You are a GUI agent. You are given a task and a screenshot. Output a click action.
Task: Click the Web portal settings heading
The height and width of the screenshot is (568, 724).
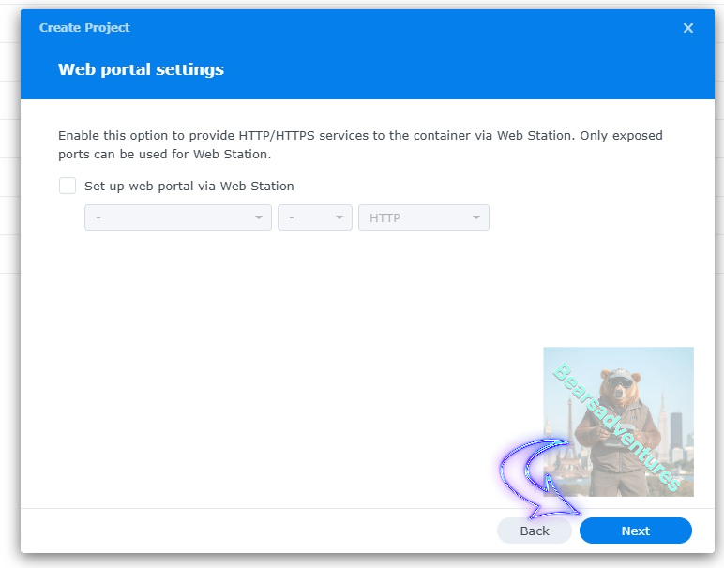click(141, 69)
